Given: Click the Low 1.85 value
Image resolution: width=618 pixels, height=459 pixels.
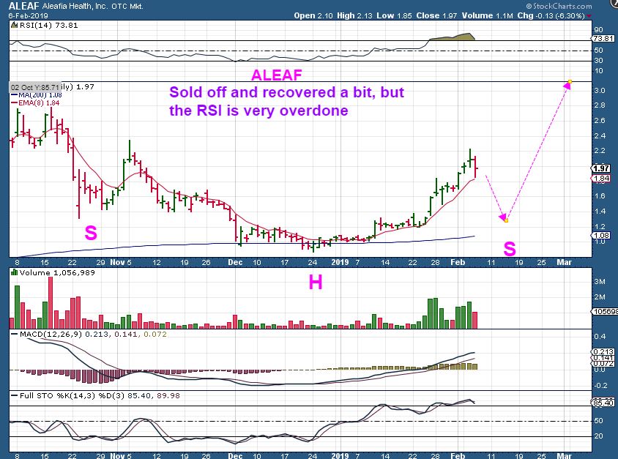Looking at the screenshot, I should click(394, 16).
